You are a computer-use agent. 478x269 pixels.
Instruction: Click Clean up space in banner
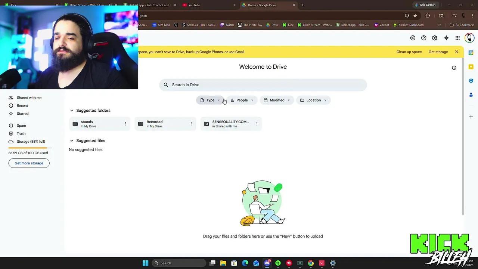coord(409,52)
